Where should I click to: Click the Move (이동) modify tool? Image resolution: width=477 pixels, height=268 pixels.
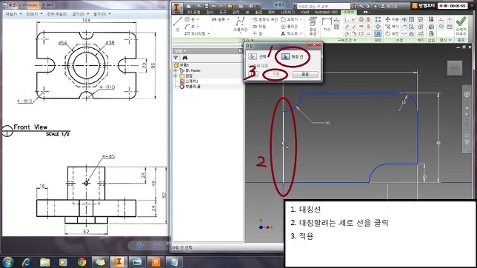point(392,19)
